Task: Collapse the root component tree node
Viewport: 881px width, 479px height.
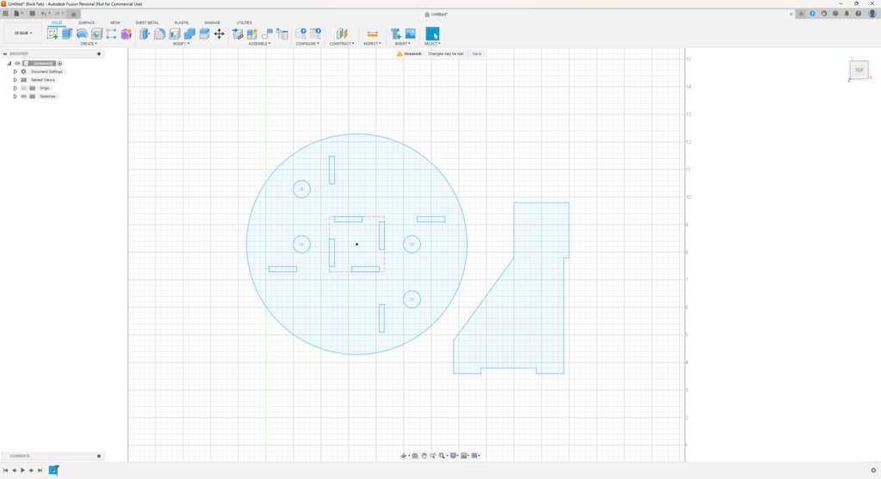Action: click(9, 64)
